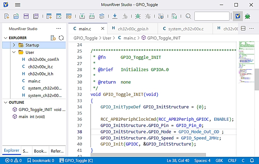Click the GPIO_Toggle [C] status item
259x164 pixels.
(x=76, y=160)
